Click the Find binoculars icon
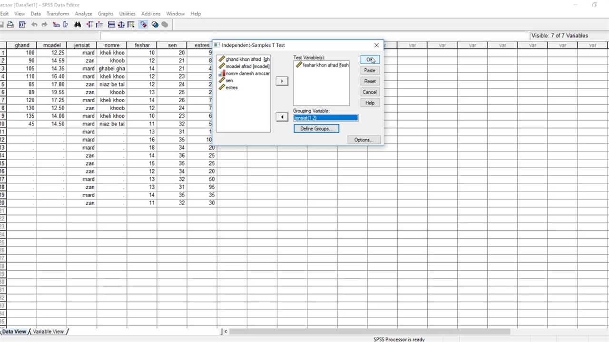 [78, 25]
